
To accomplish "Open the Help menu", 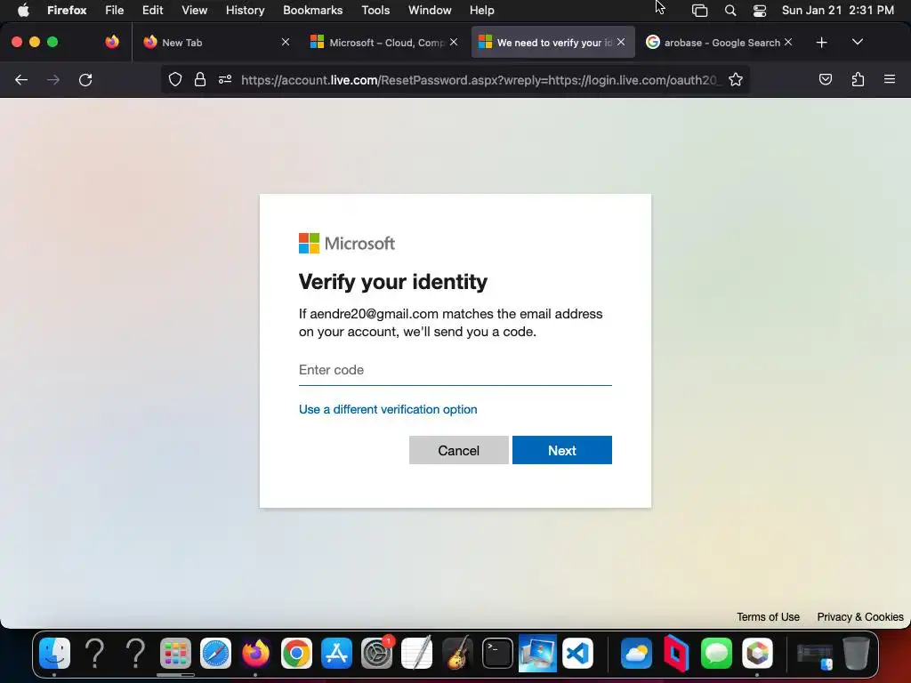I will coord(481,10).
